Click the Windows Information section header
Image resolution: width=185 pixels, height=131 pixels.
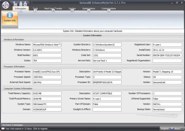(14, 39)
